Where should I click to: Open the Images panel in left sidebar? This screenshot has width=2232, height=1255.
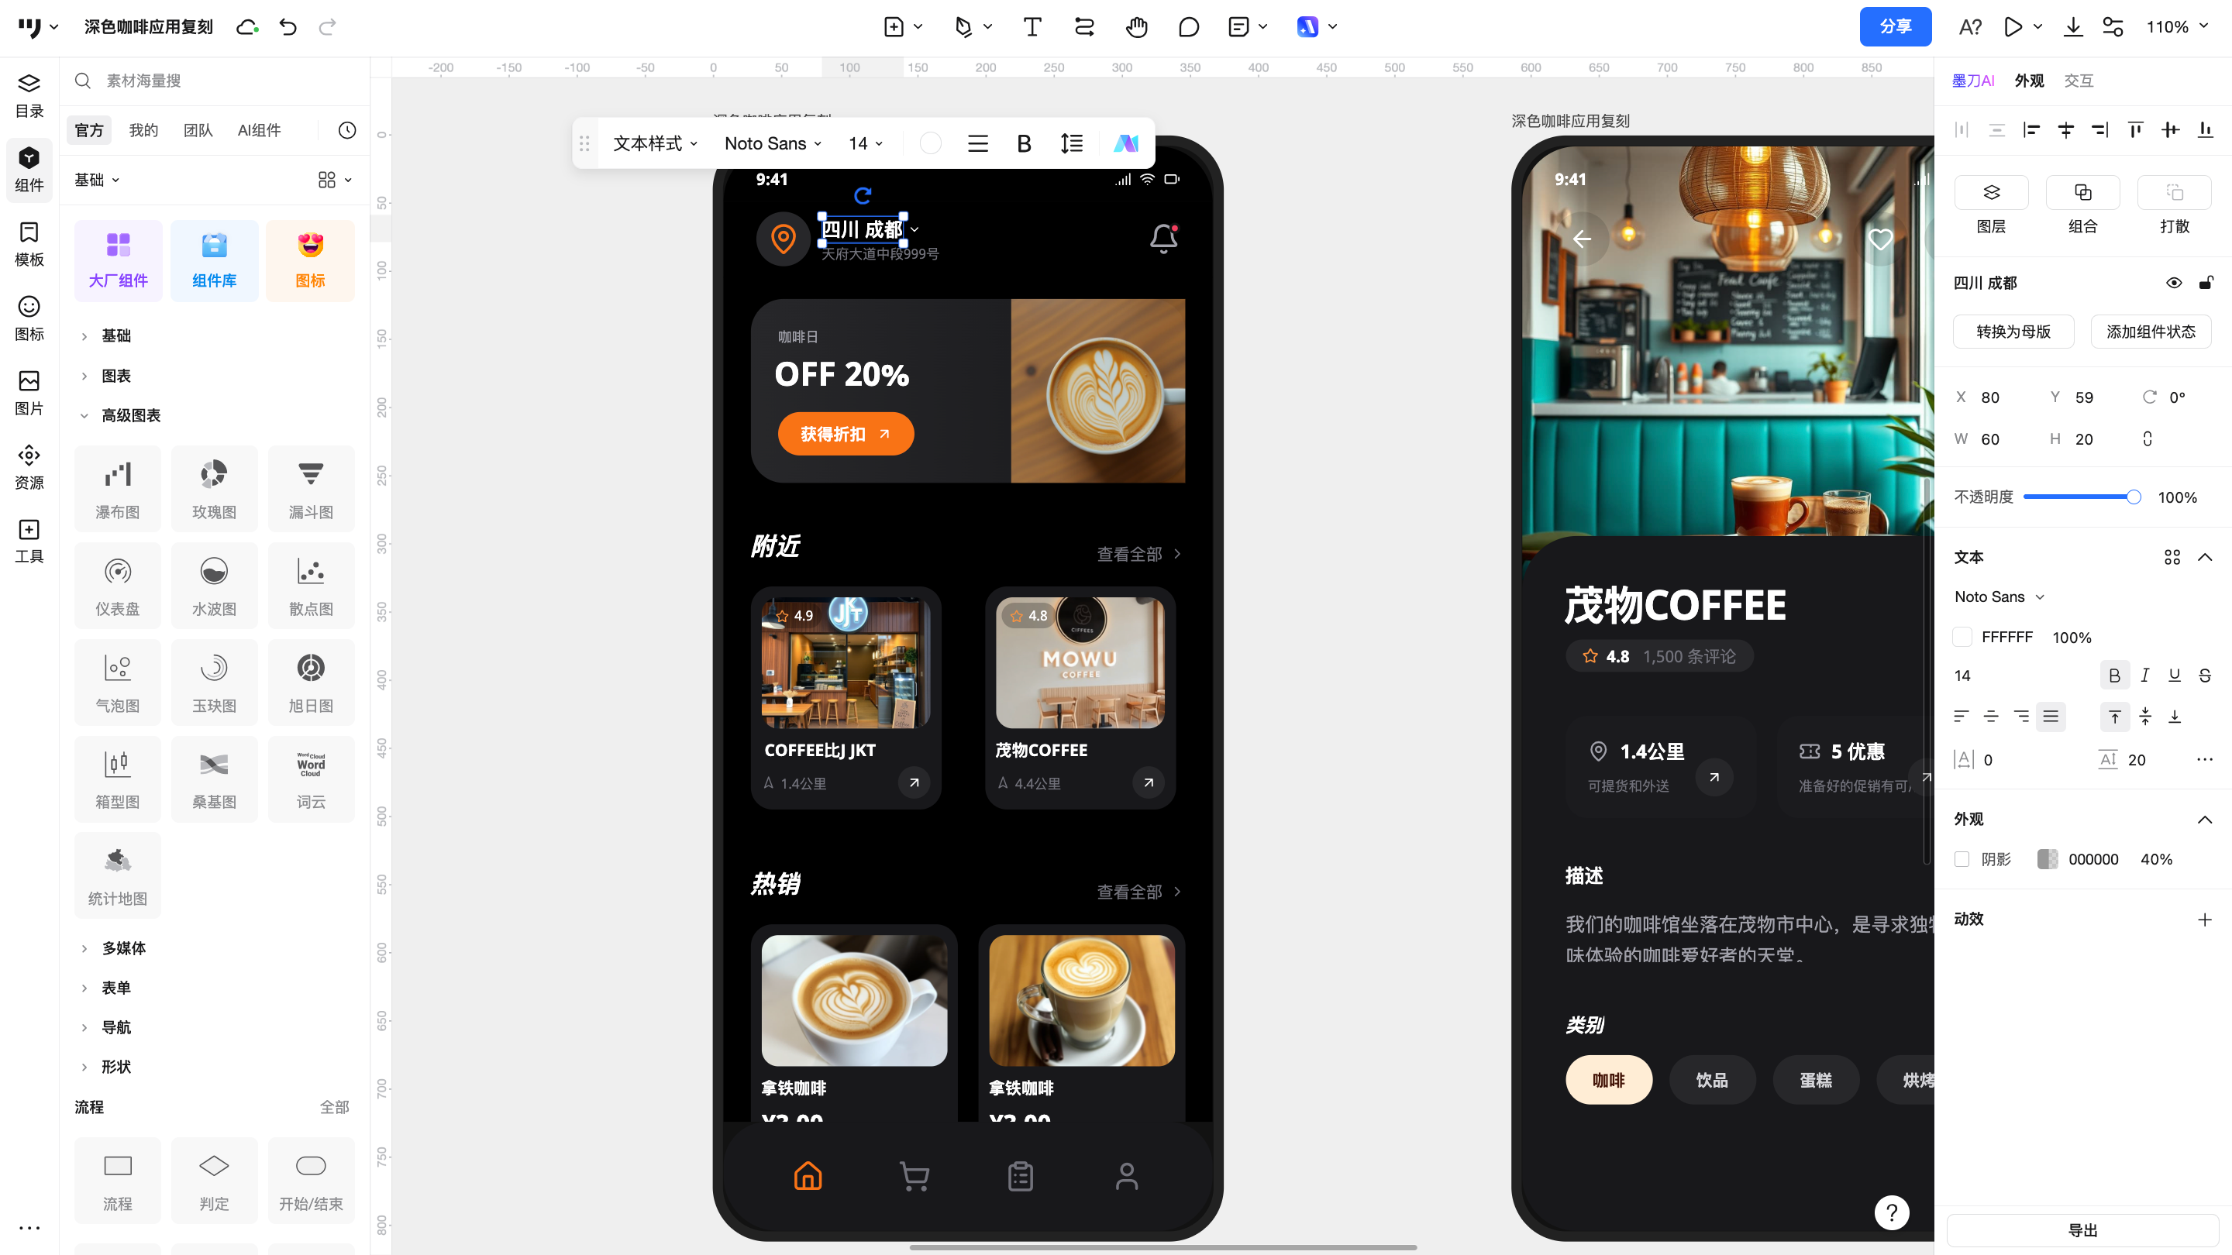tap(29, 391)
